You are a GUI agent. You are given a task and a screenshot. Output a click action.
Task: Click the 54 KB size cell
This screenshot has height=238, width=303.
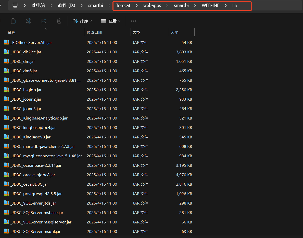tap(187, 43)
